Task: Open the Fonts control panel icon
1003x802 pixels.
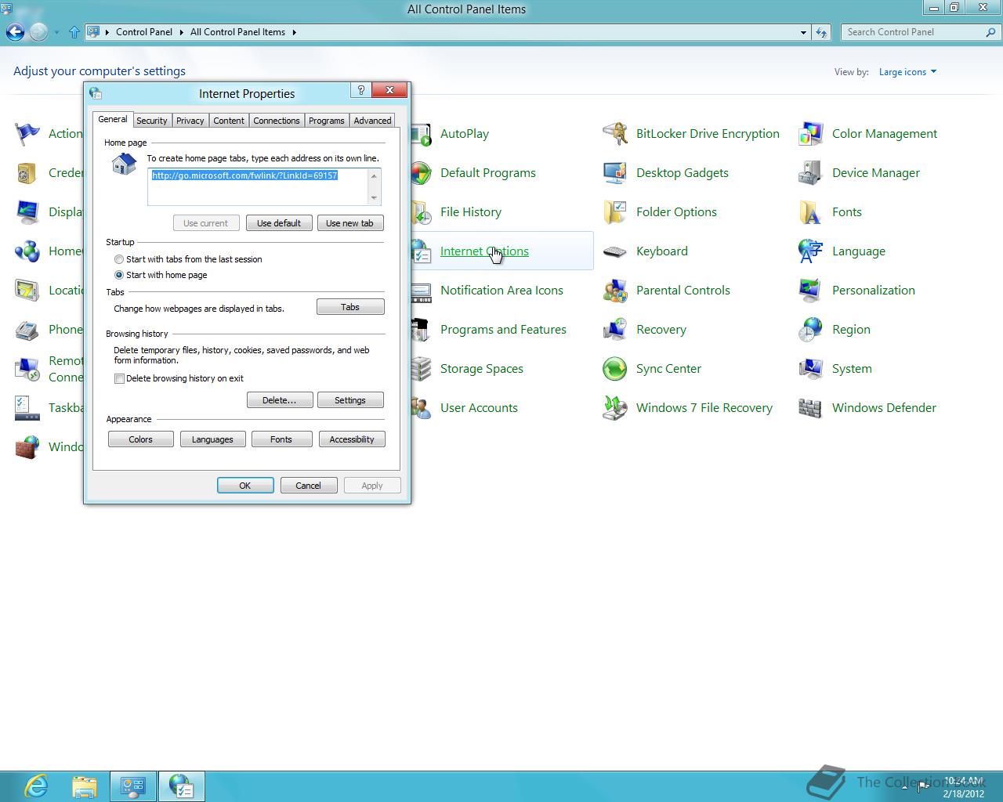Action: pyautogui.click(x=811, y=212)
